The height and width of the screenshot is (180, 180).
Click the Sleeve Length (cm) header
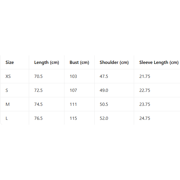tap(159, 62)
